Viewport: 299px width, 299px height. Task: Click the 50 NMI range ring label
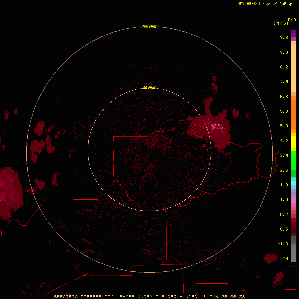click(x=149, y=88)
